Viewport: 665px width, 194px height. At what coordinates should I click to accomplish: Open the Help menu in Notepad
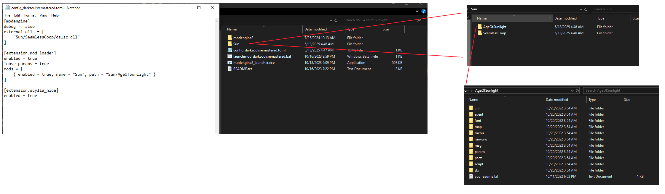tap(55, 15)
